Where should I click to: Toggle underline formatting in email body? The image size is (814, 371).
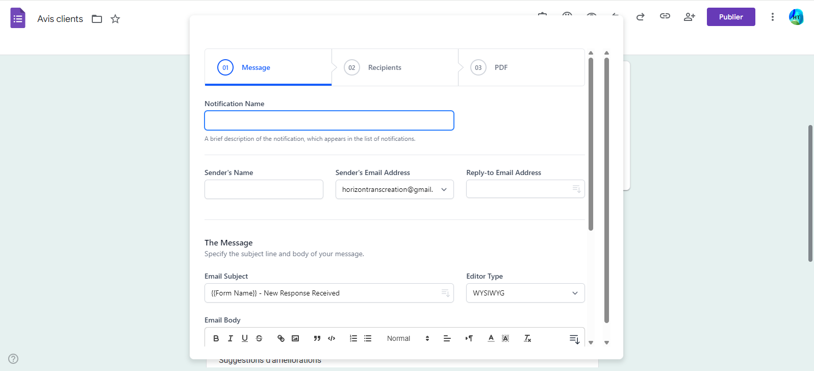tap(245, 338)
